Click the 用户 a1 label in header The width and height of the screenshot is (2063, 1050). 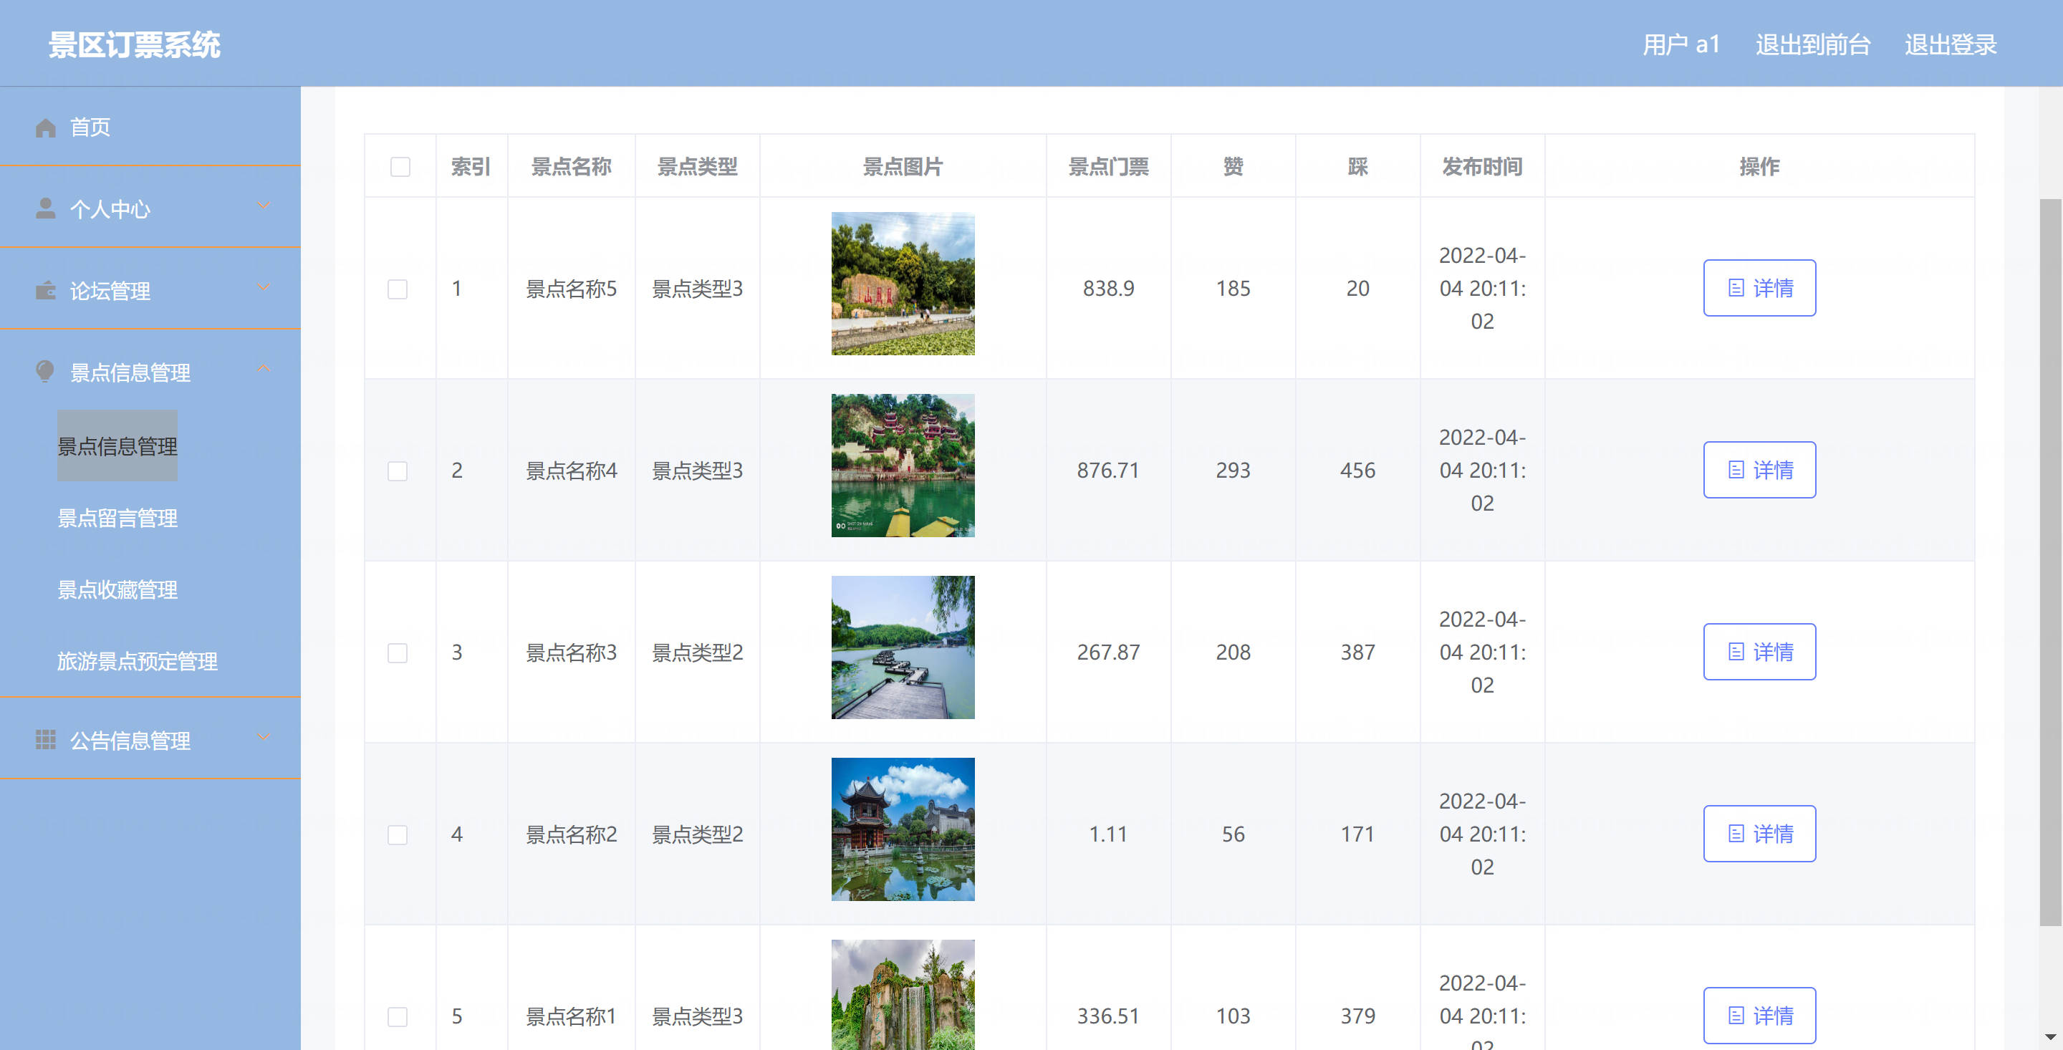pos(1681,44)
